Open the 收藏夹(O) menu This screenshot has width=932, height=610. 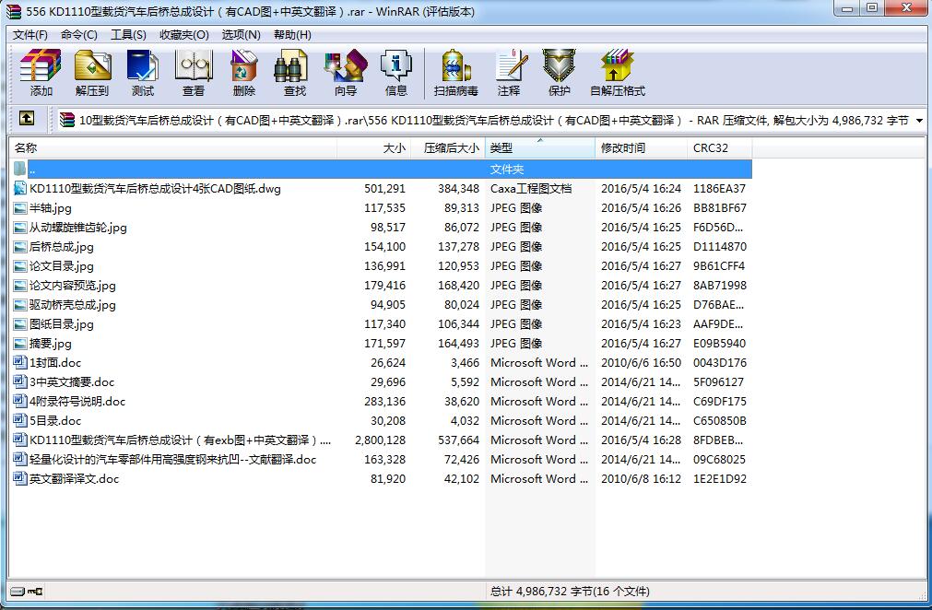184,34
